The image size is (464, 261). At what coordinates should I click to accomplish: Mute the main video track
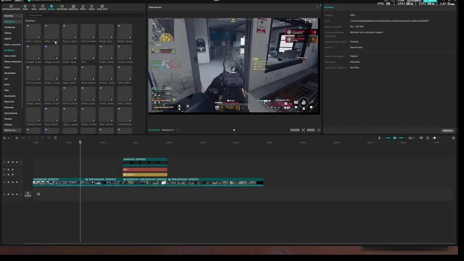(x=17, y=182)
